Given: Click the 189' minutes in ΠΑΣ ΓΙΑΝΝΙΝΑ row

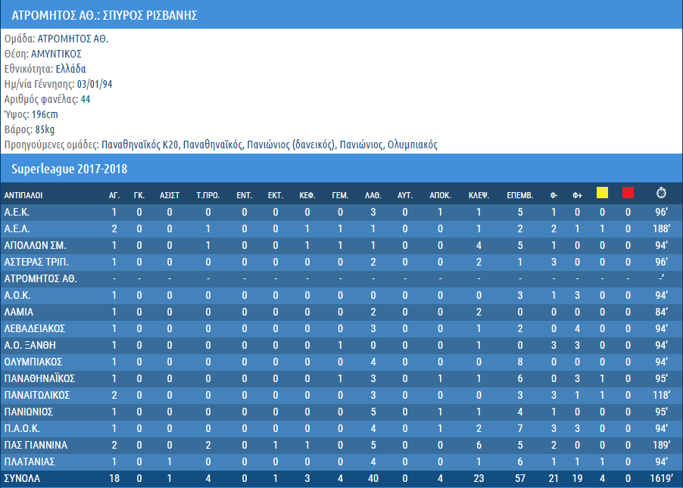Looking at the screenshot, I should (x=661, y=445).
